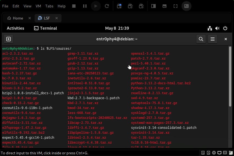234x156 pixels.
Task: Open the console view icon
Action: 187,6
